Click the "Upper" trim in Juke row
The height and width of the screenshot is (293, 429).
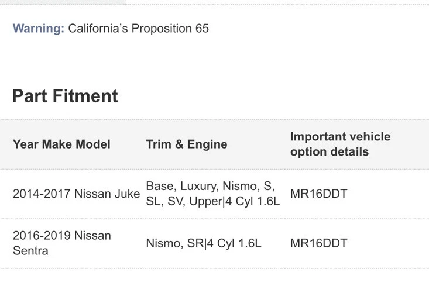[203, 201]
